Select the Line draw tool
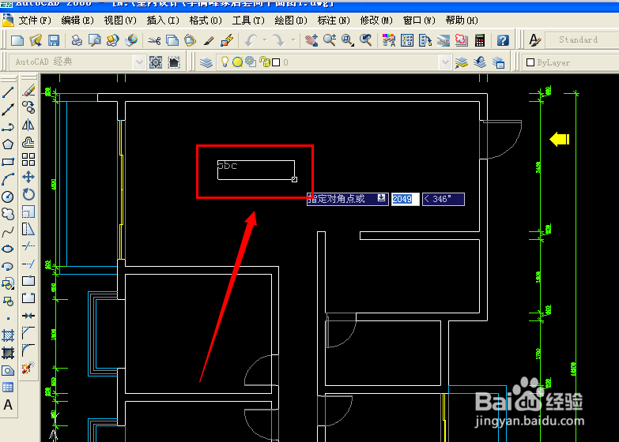 click(x=8, y=92)
